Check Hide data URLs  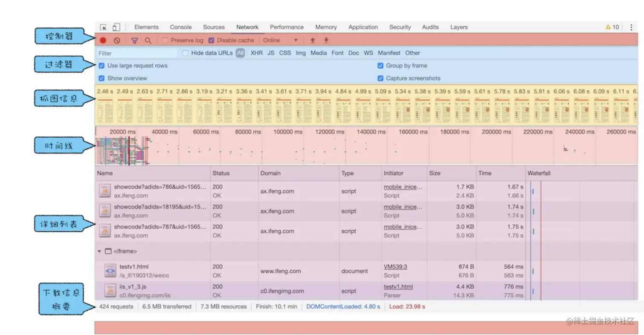click(185, 53)
